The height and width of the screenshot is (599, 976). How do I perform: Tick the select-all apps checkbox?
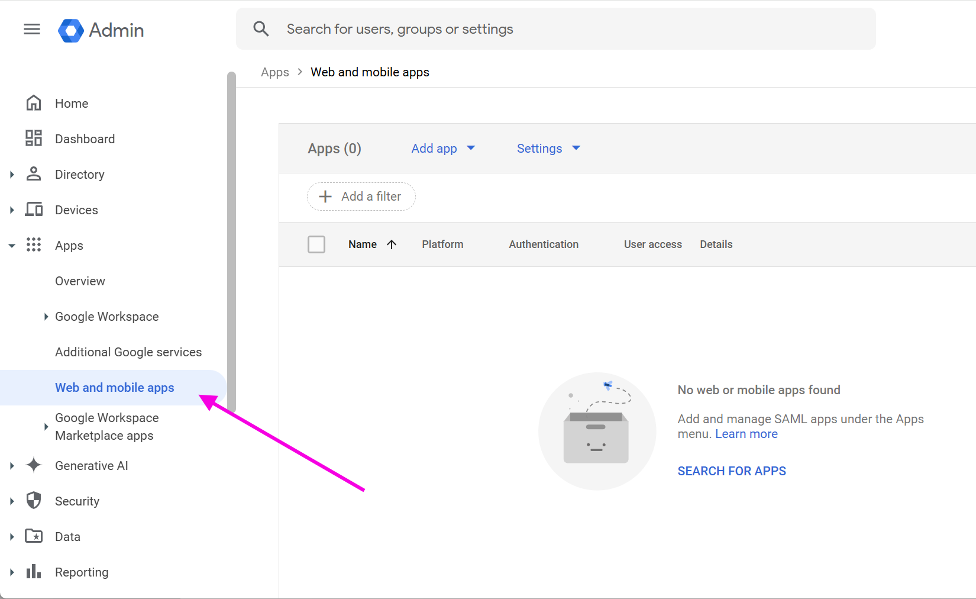[316, 244]
